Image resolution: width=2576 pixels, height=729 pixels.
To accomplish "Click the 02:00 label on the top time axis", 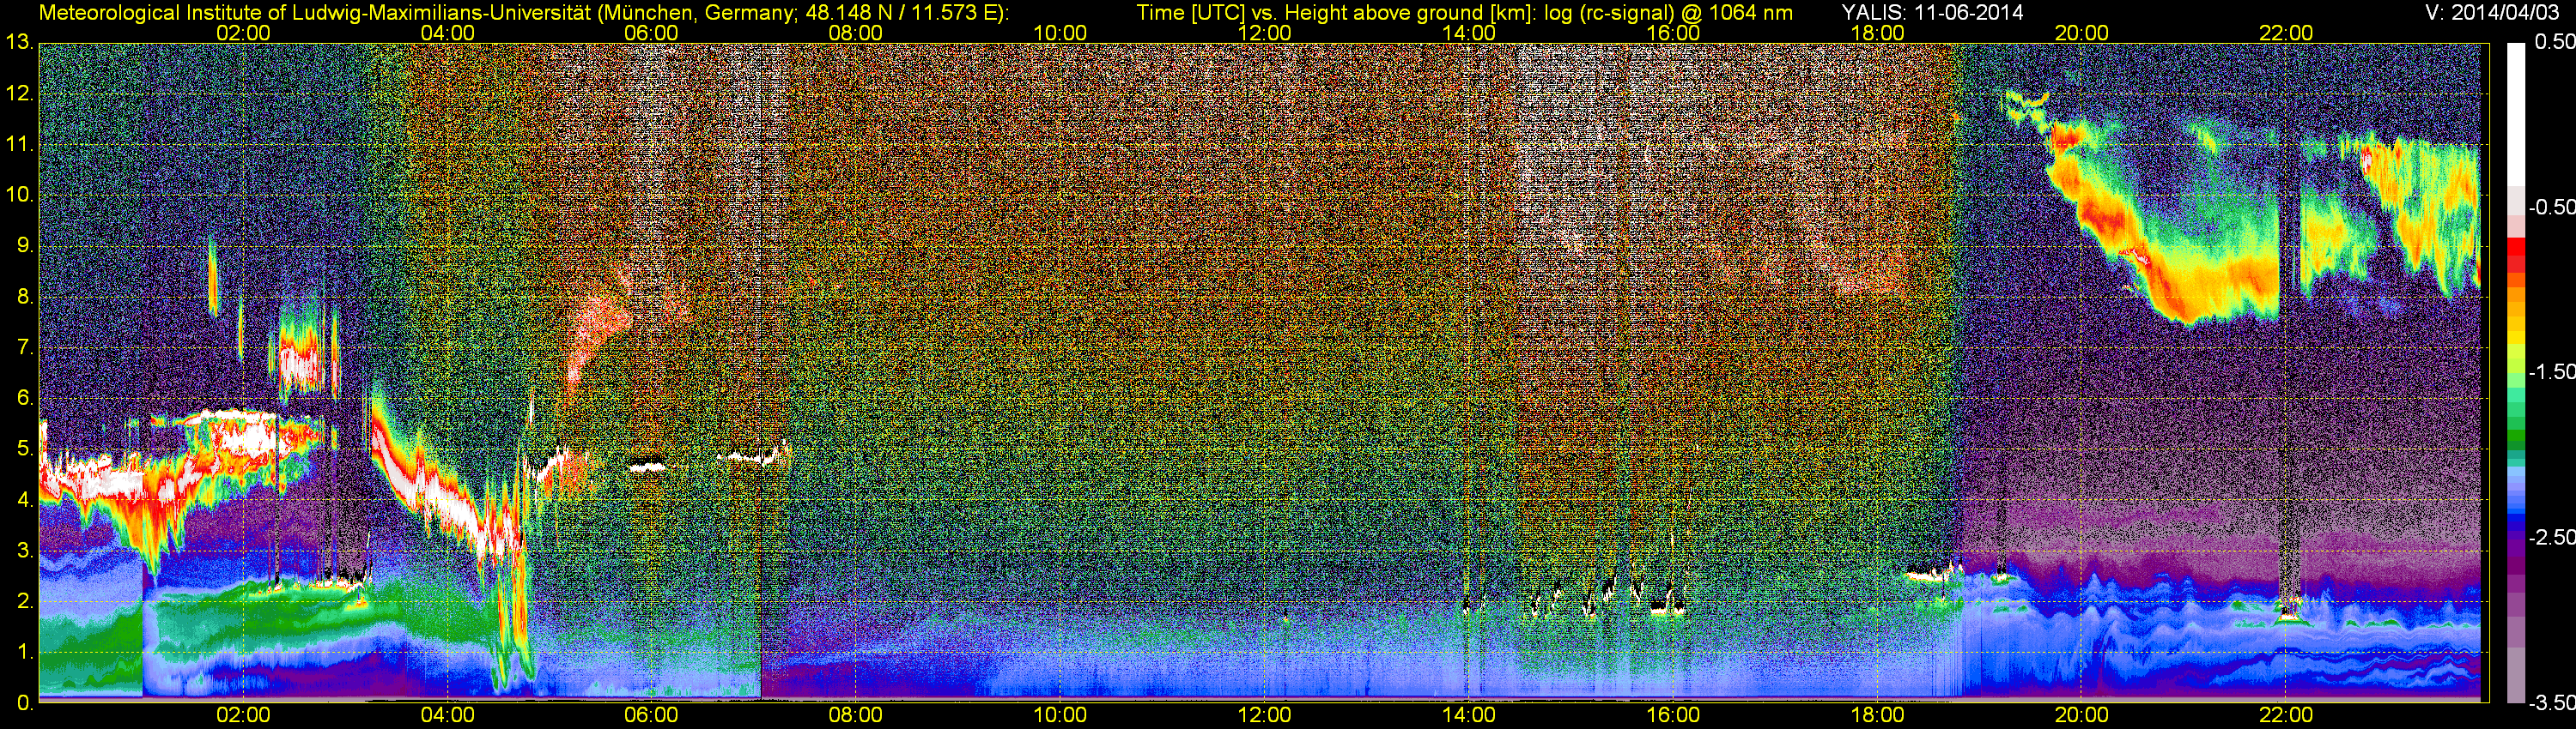I will pyautogui.click(x=243, y=33).
